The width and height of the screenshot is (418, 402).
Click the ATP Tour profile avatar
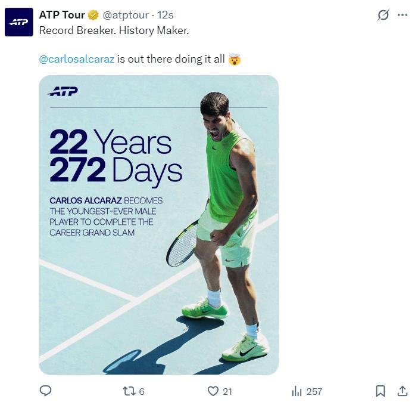(x=18, y=22)
